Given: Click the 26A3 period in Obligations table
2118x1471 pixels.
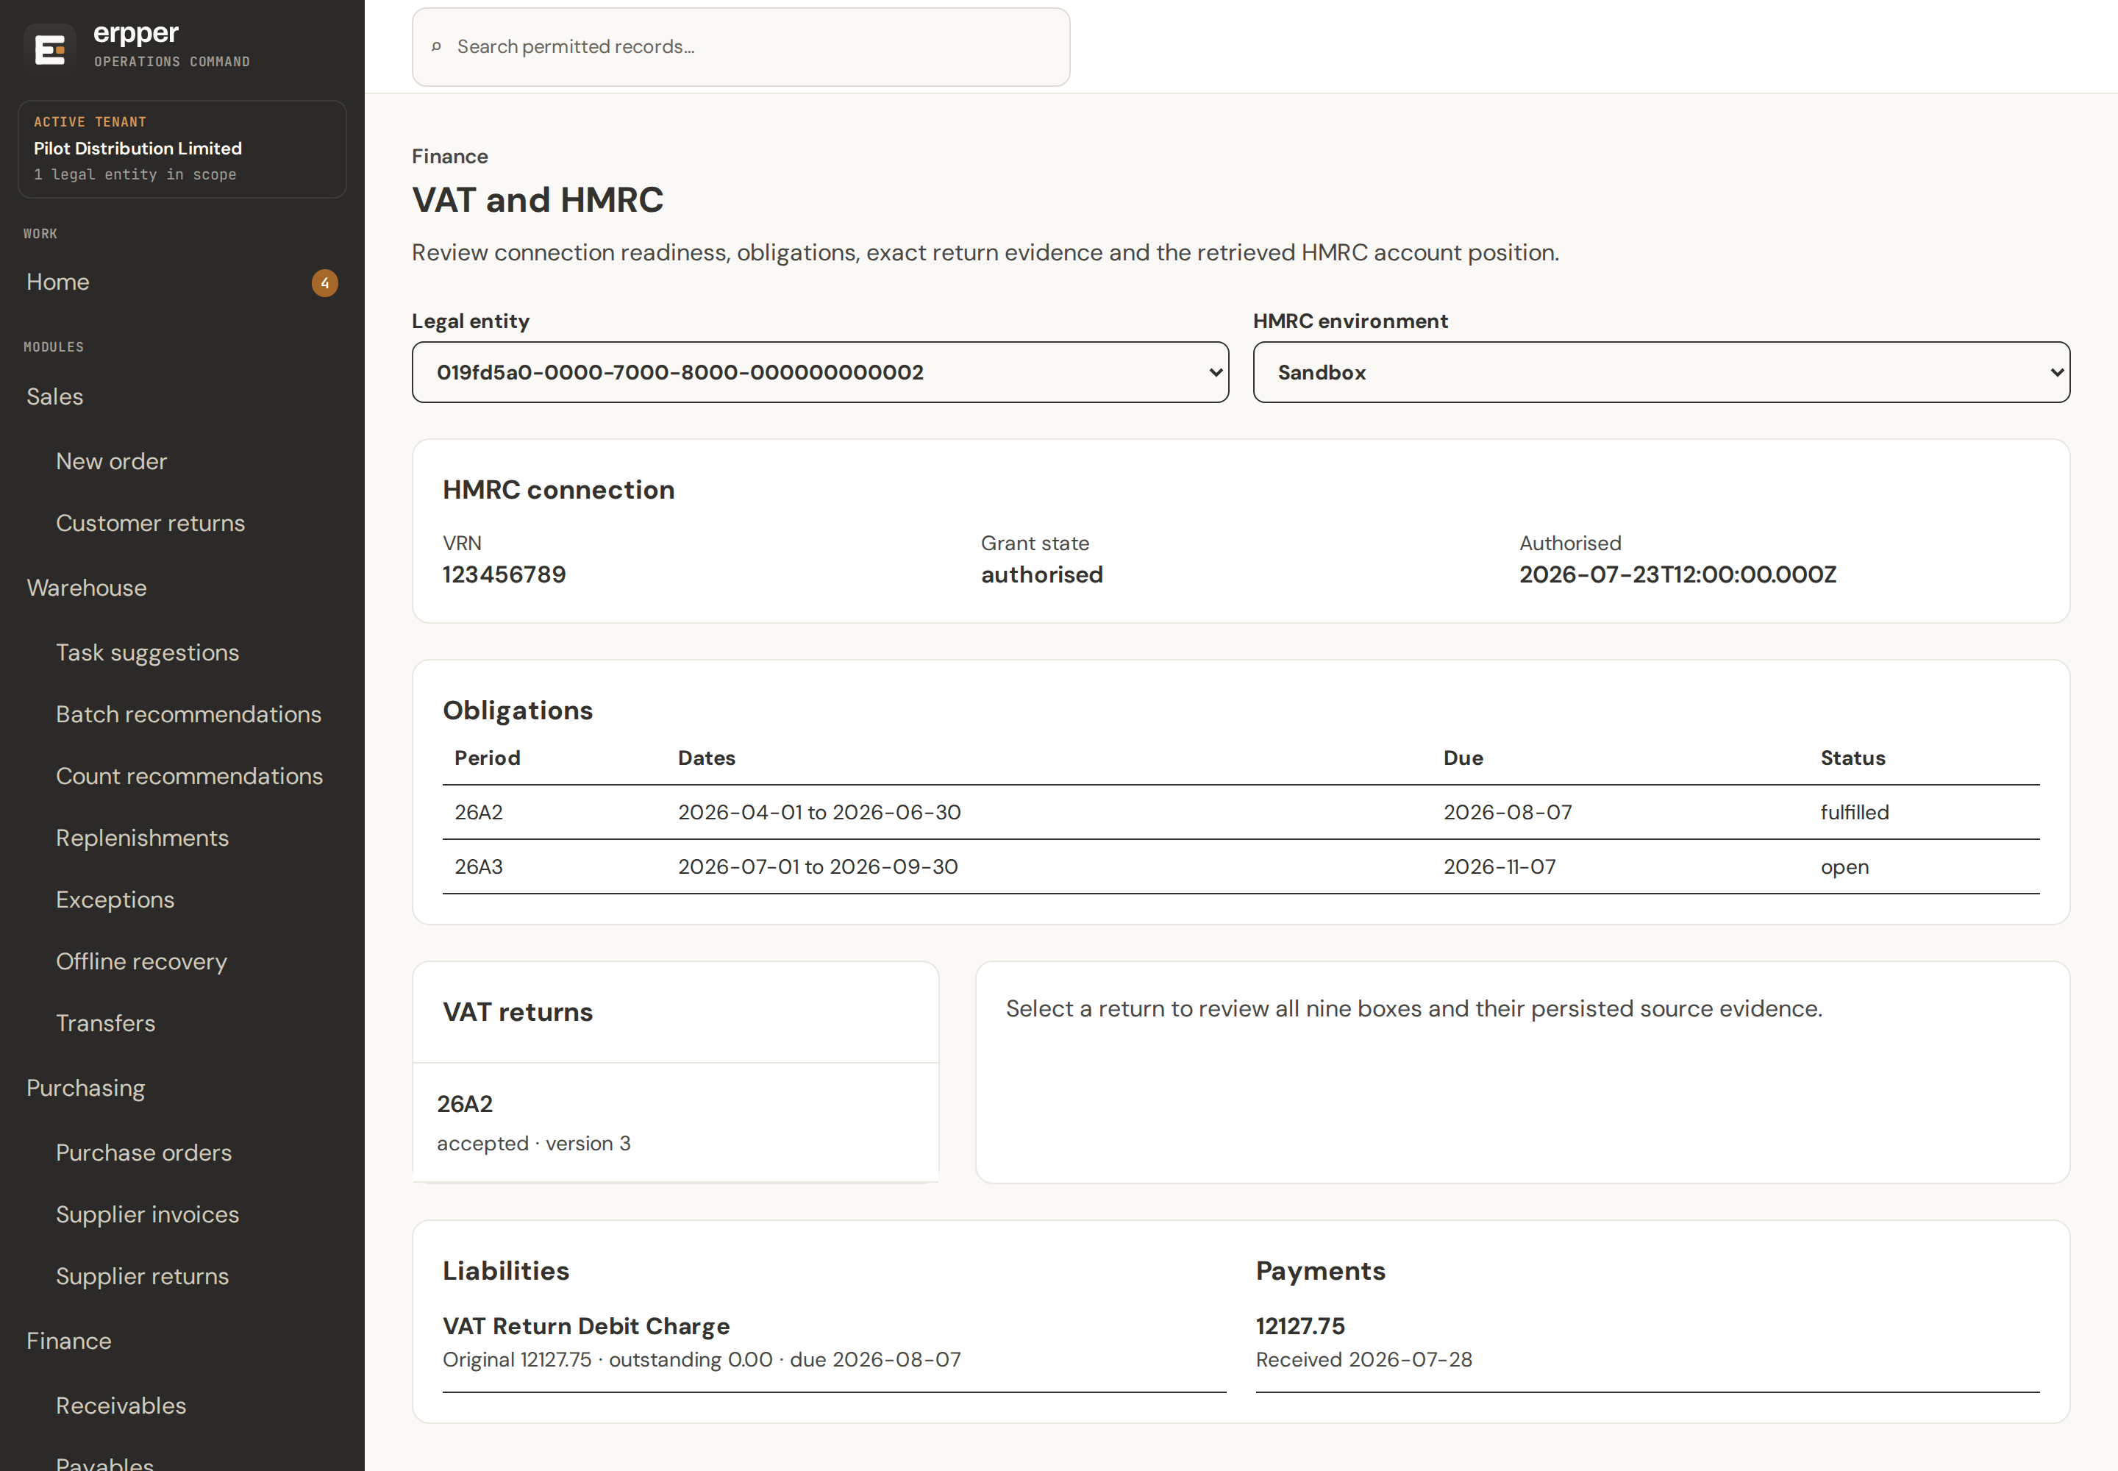Looking at the screenshot, I should pos(478,866).
